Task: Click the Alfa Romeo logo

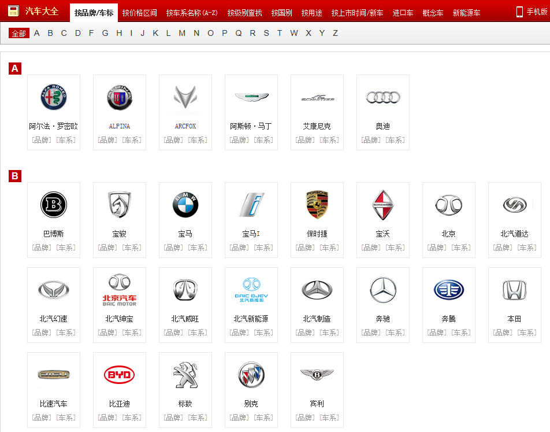Action: coord(54,97)
